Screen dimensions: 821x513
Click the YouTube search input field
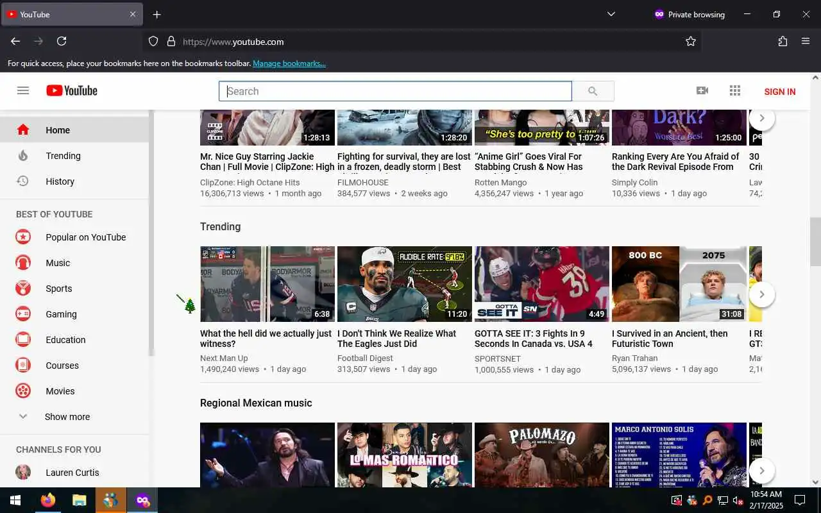(x=395, y=91)
